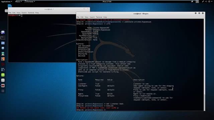The width and height of the screenshot is (214, 120).
Task: Click the 'ProxyCreds' option row name
Action: [x=83, y=96]
